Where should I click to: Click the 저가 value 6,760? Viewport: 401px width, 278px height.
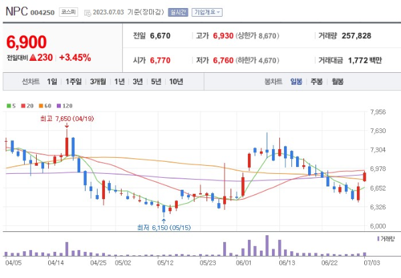coord(223,60)
